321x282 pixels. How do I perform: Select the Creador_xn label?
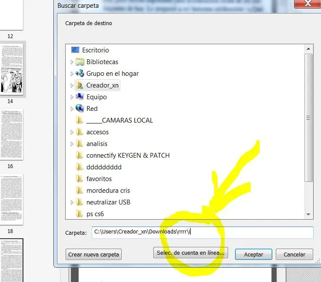[x=103, y=85]
